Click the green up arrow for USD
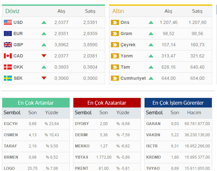The image size is (217, 171). tap(44, 22)
